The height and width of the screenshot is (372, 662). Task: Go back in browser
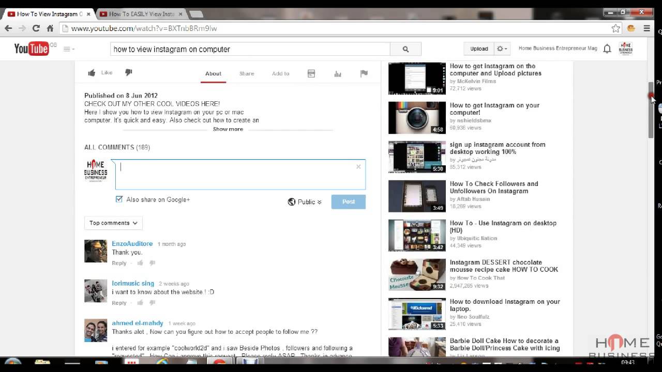pos(8,28)
